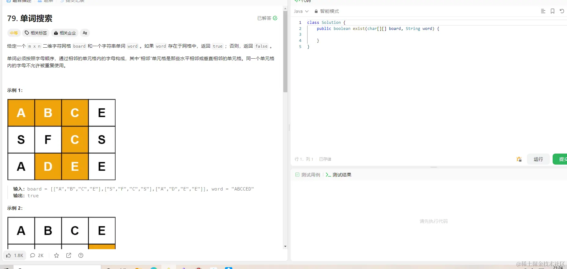The width and height of the screenshot is (567, 269).
Task: Click the 题目描述 description tab
Action: [x=19, y=1]
